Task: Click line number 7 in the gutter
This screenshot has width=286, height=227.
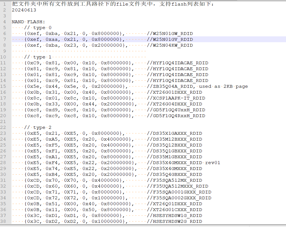Action: tap(4, 39)
